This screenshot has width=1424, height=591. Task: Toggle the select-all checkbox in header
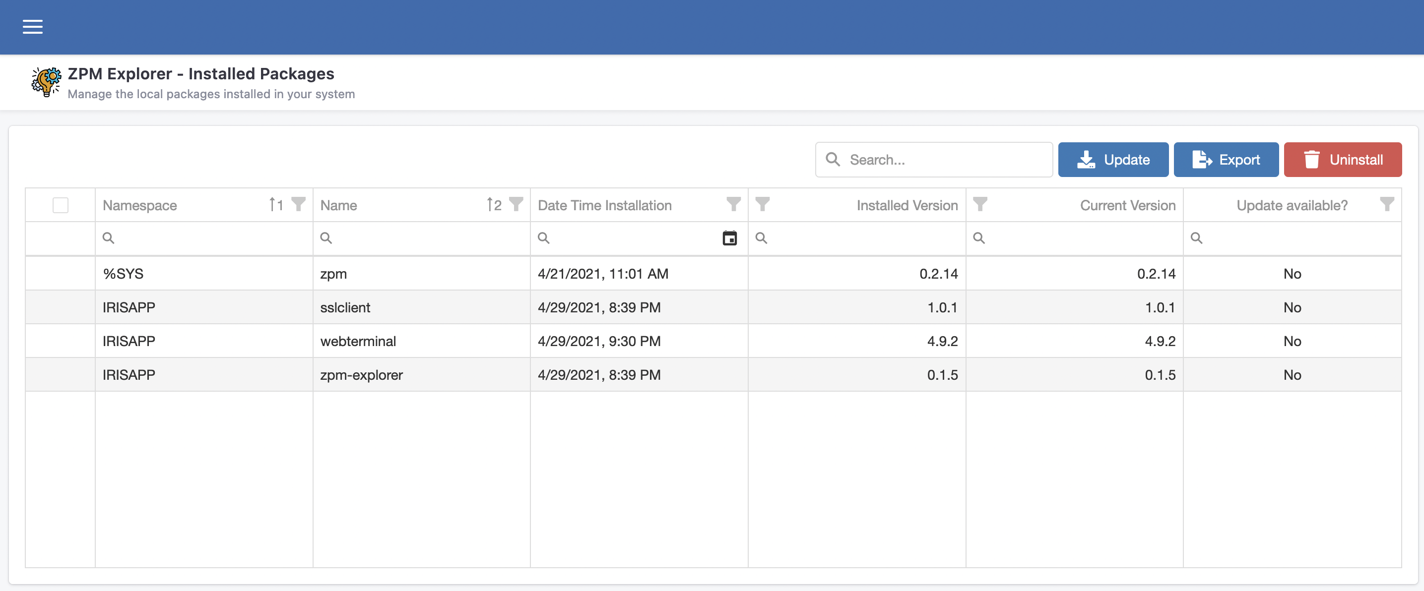click(60, 205)
